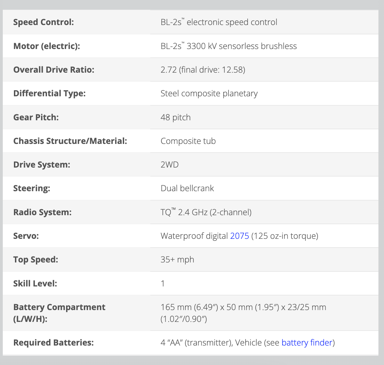Click the Speed Control label
This screenshot has height=365, width=384.
tap(43, 22)
